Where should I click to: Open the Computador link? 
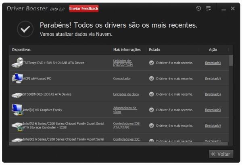122,79
